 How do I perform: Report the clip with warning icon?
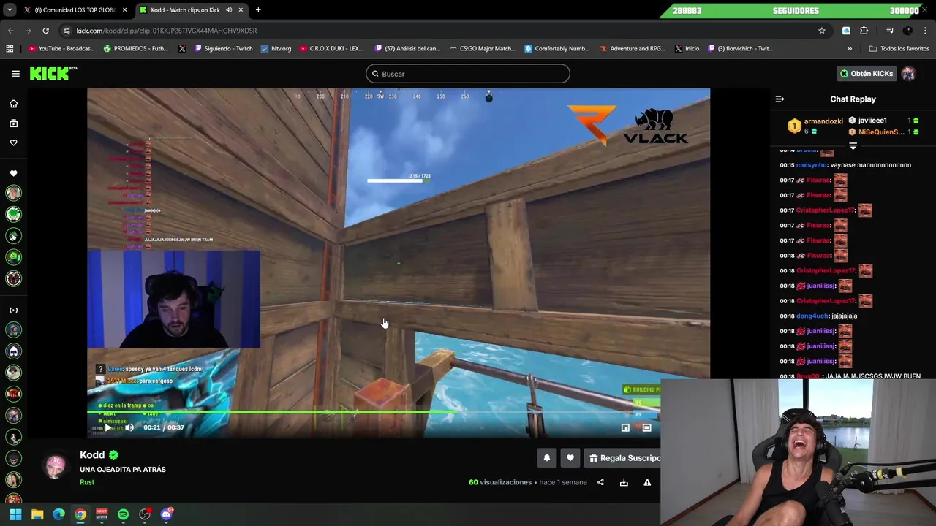647,482
